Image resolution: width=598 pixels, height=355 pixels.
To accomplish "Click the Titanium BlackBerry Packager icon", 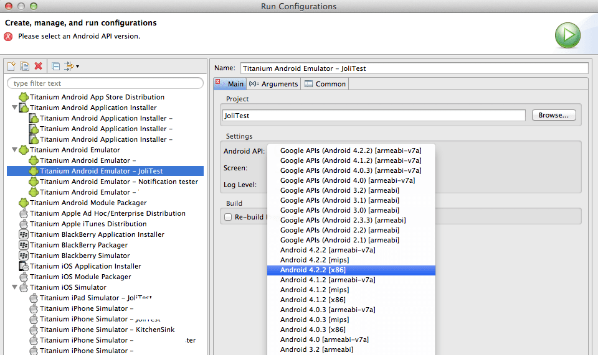I will 24,245.
